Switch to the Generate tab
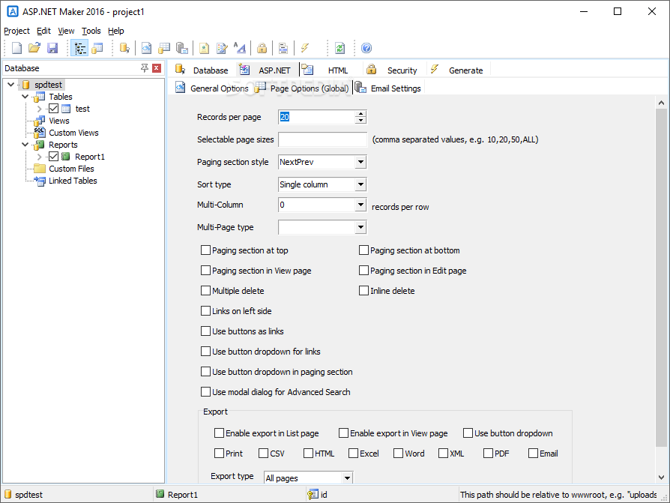The image size is (670, 503). tap(456, 70)
